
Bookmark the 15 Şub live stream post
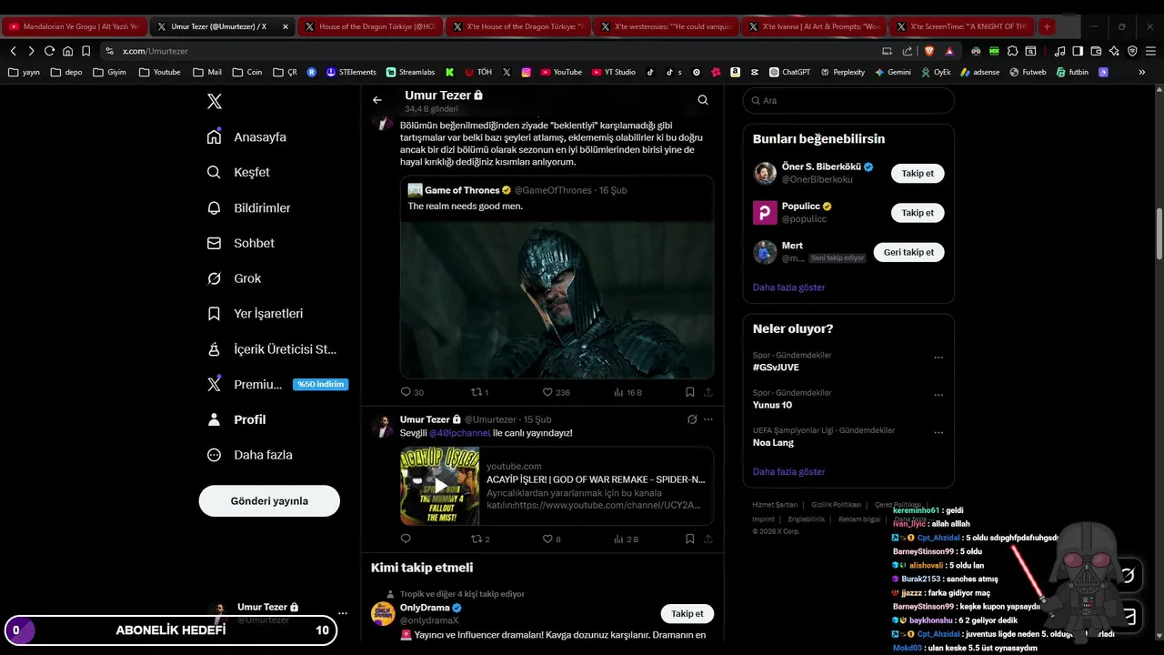[x=690, y=539]
